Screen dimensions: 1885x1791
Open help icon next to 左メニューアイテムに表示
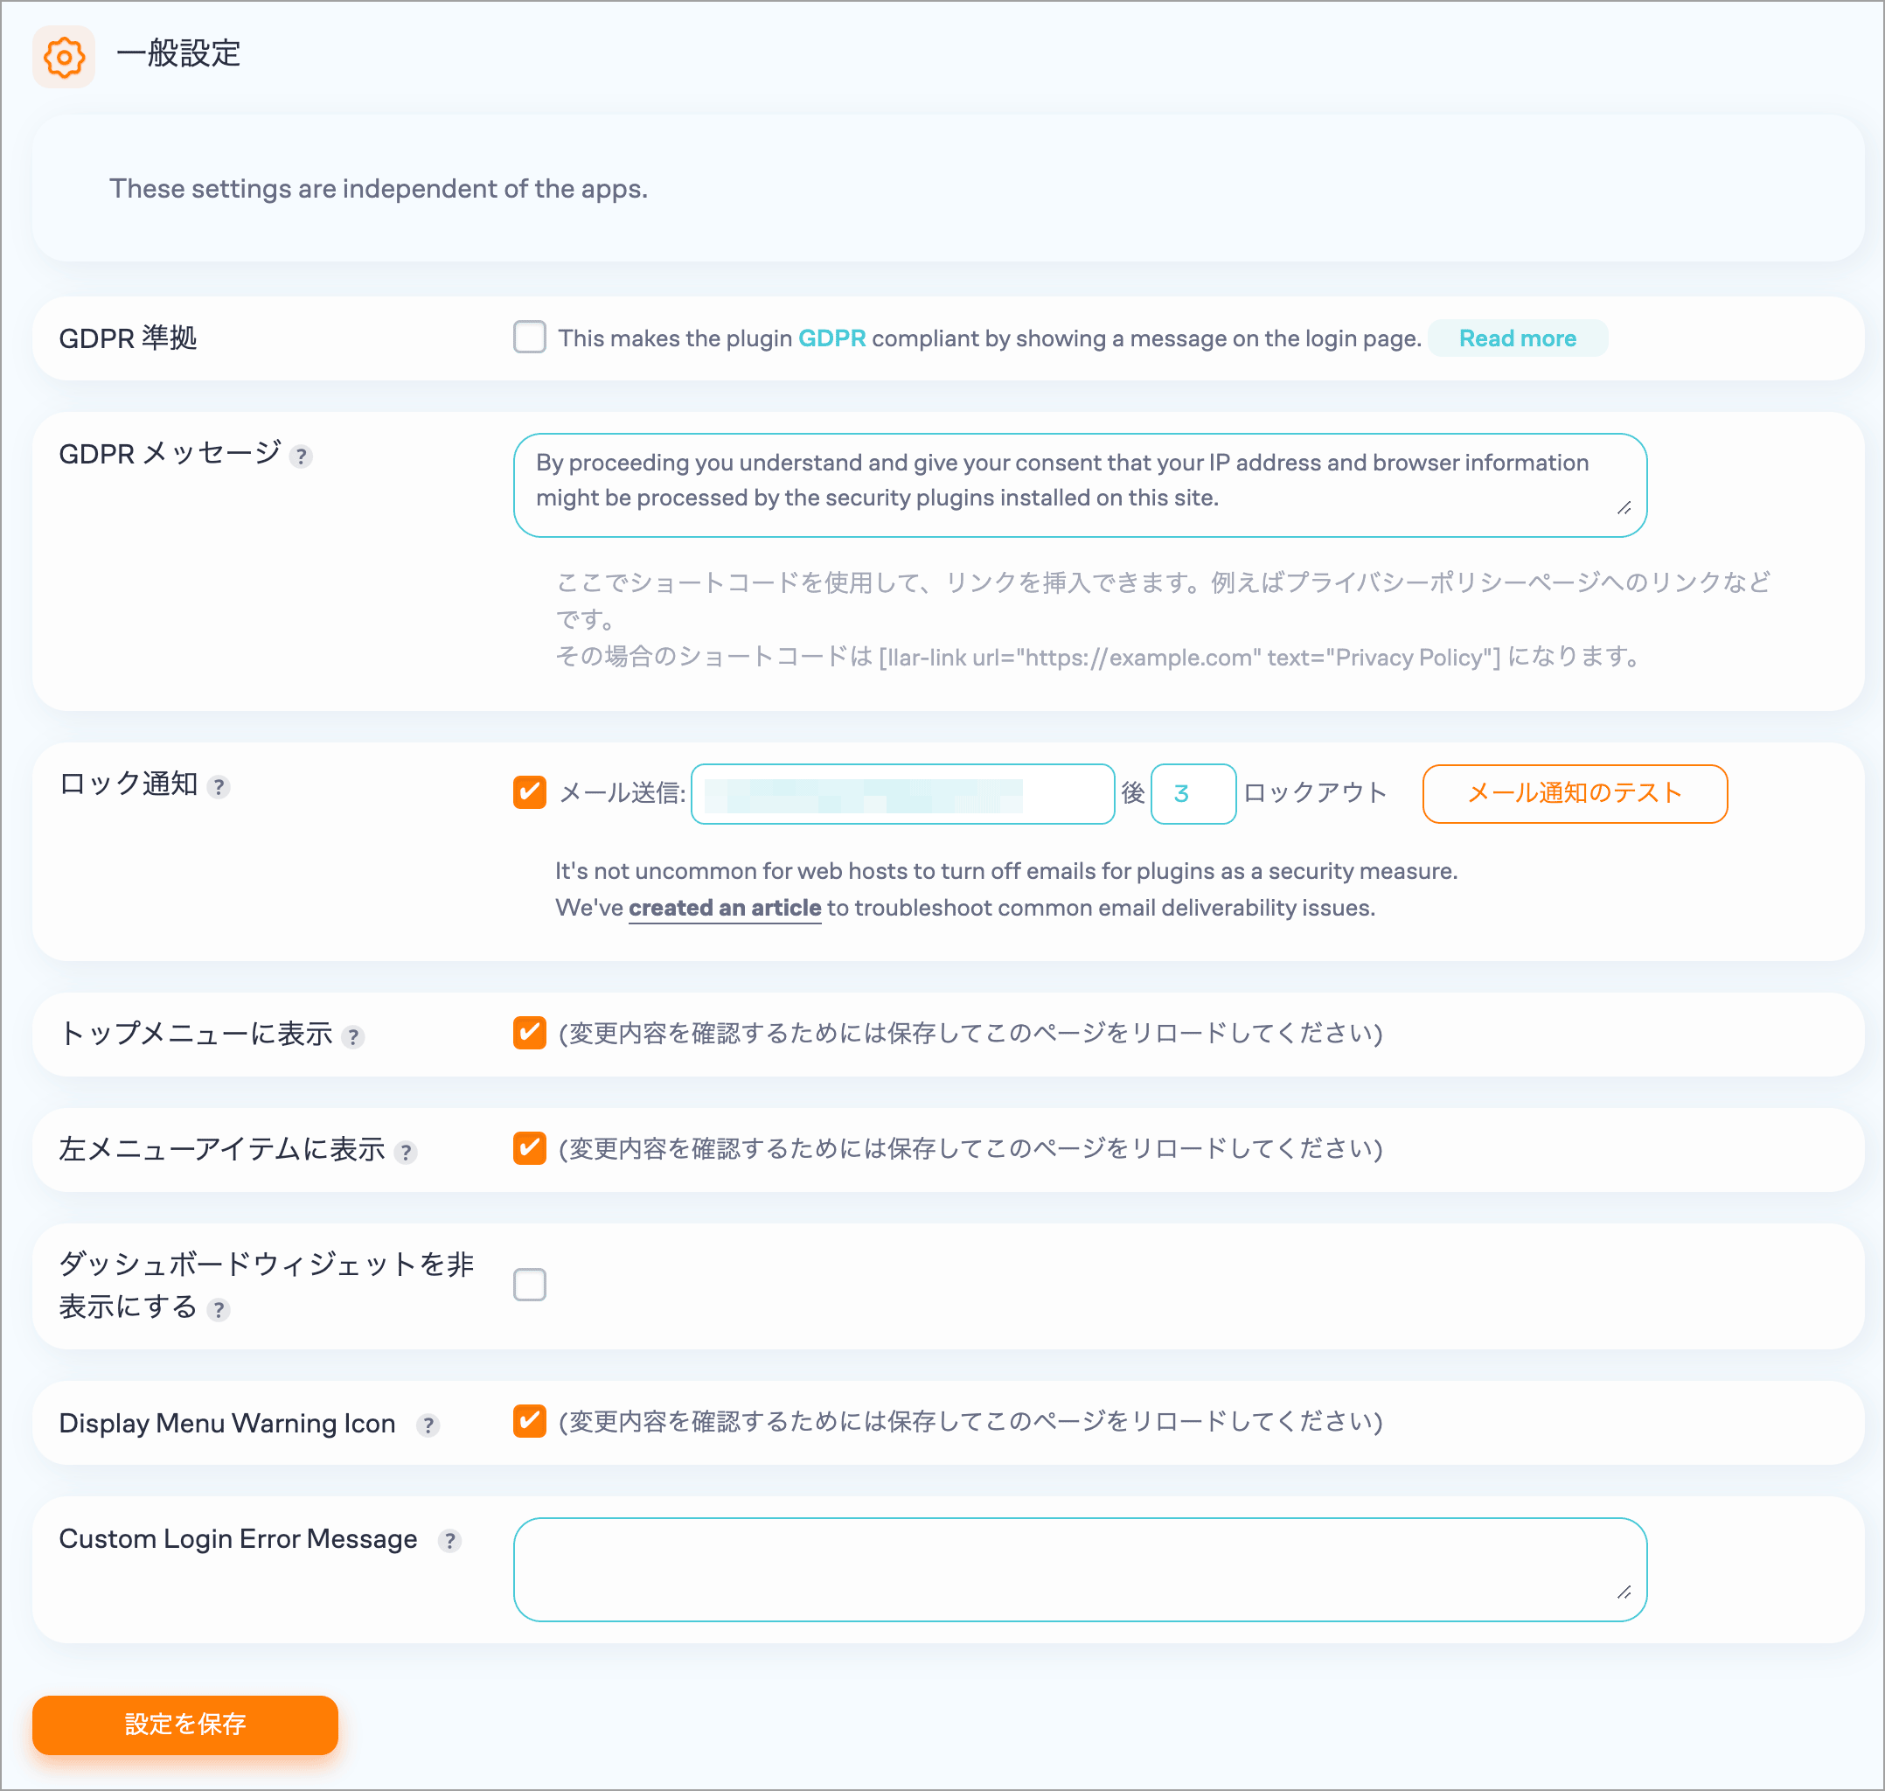coord(406,1153)
